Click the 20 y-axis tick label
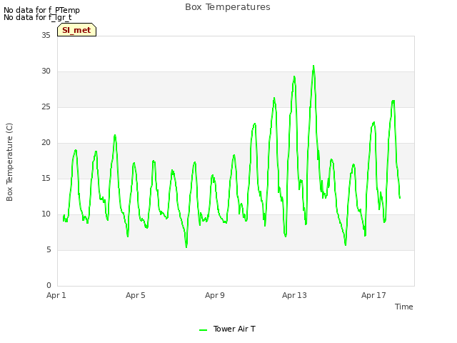Viewport: 457px width, 343px height. (x=46, y=143)
